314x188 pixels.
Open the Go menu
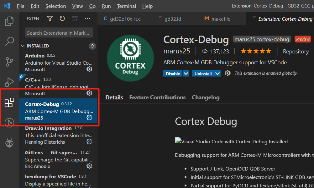point(92,6)
